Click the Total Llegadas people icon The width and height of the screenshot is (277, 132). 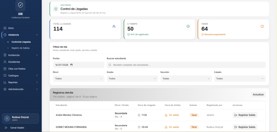(x=114, y=27)
